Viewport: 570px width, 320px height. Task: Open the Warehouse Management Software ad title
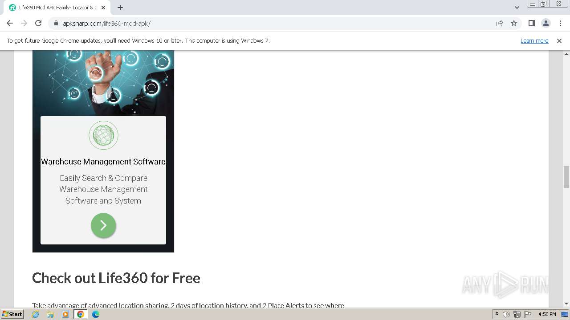point(103,161)
